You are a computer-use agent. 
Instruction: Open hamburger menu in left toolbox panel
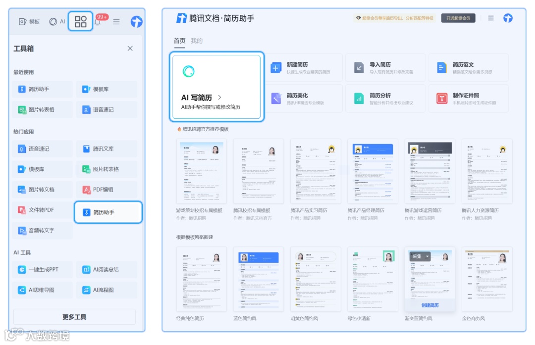click(x=116, y=22)
